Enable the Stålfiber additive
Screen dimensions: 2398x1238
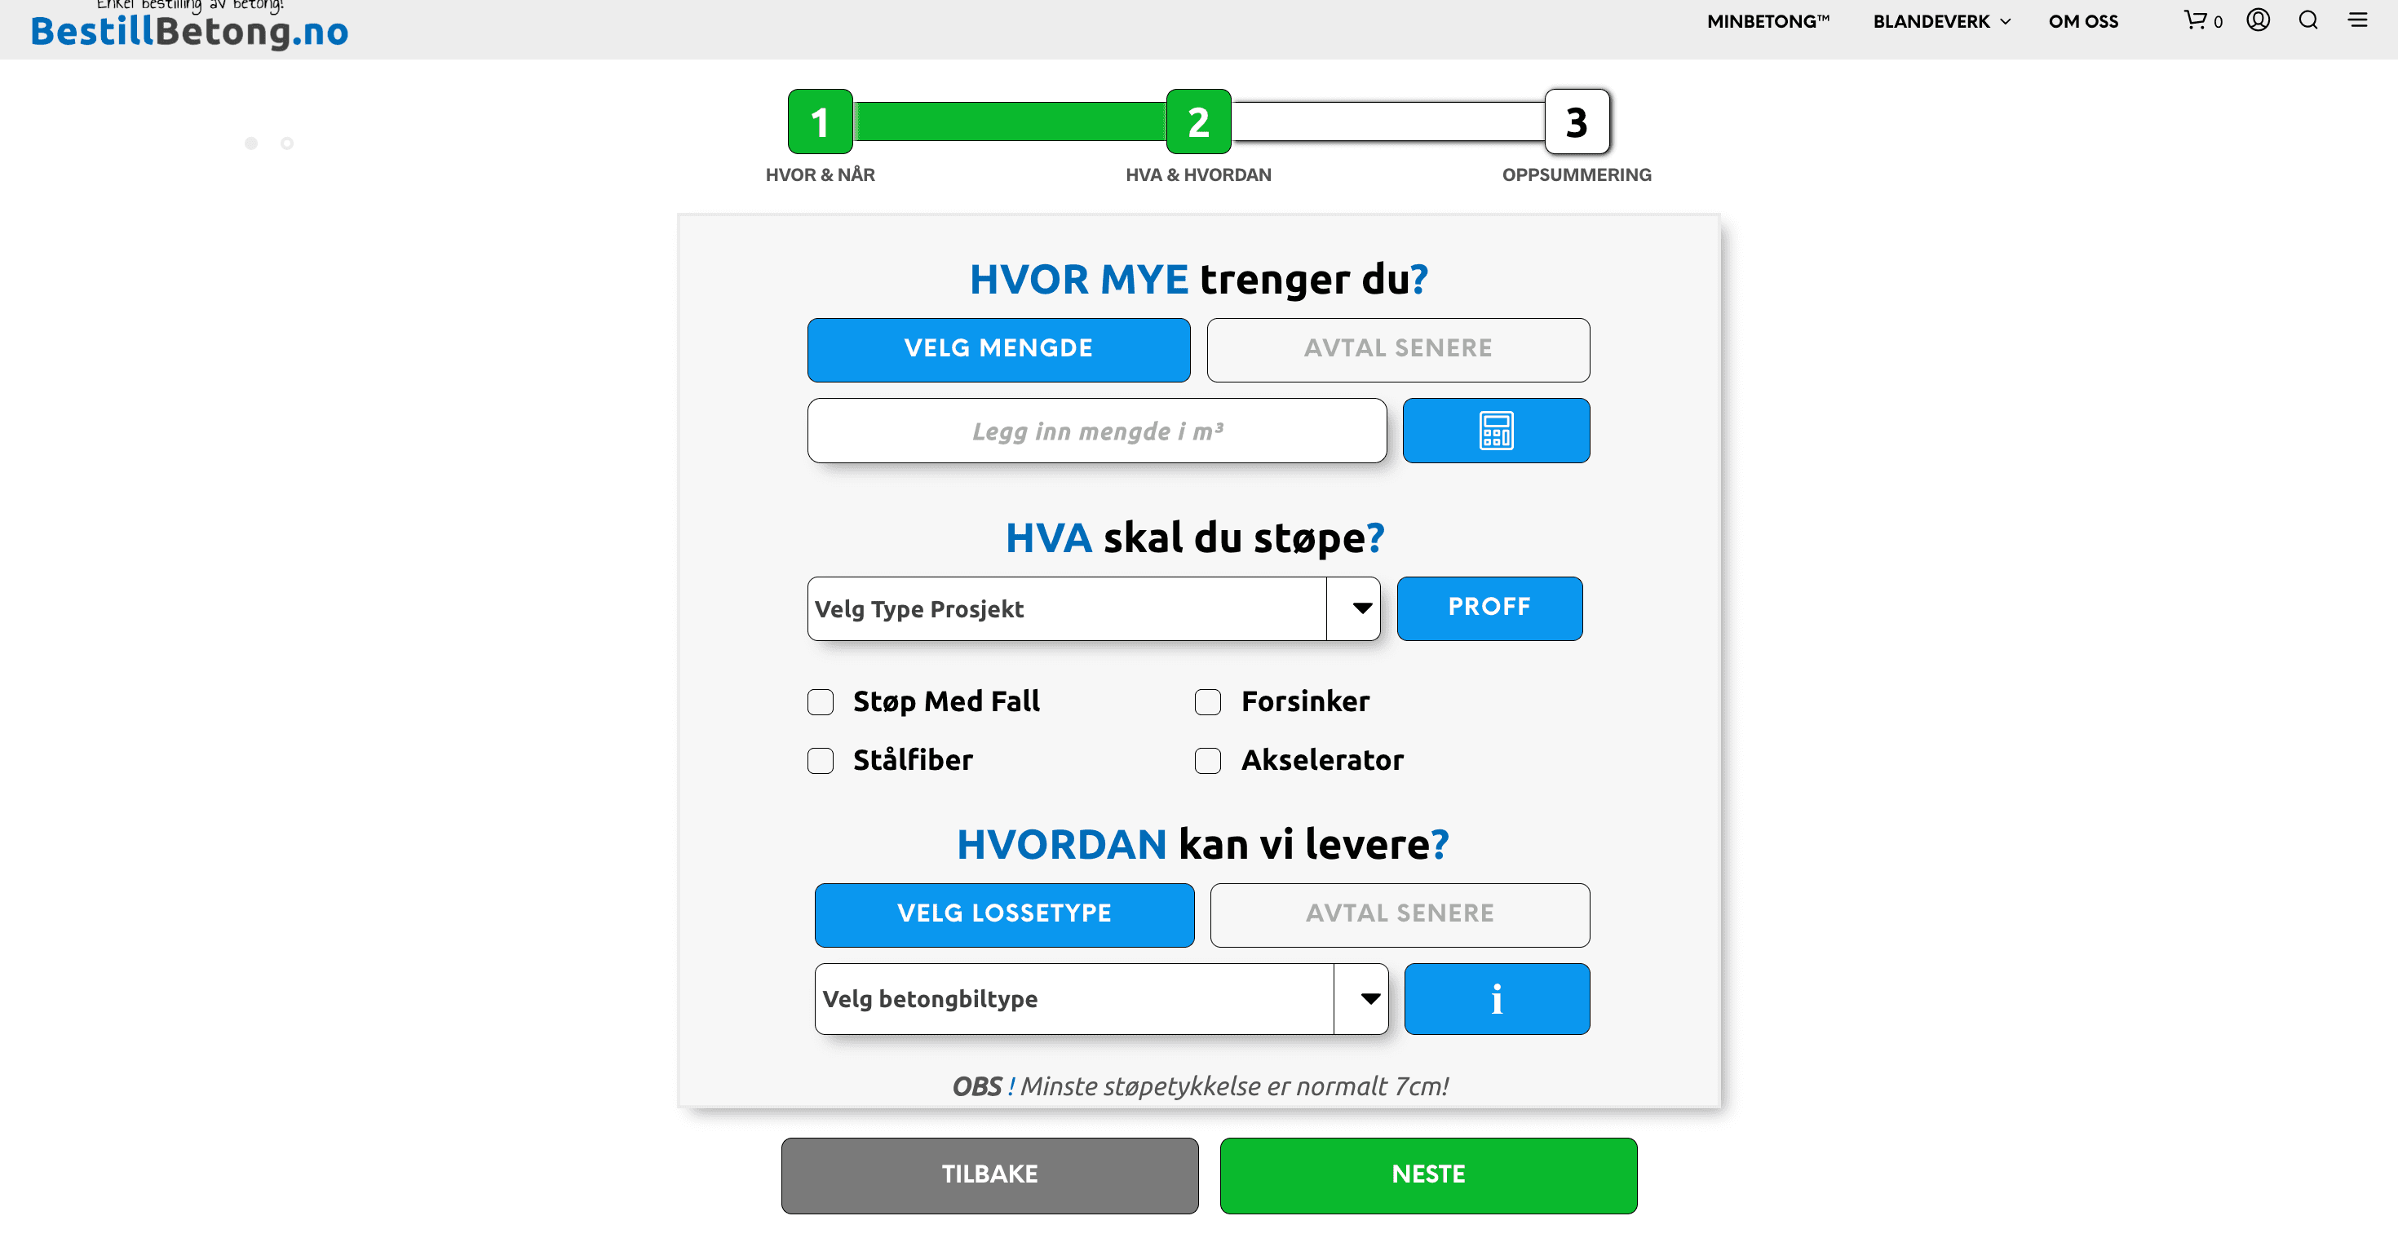pyautogui.click(x=820, y=760)
